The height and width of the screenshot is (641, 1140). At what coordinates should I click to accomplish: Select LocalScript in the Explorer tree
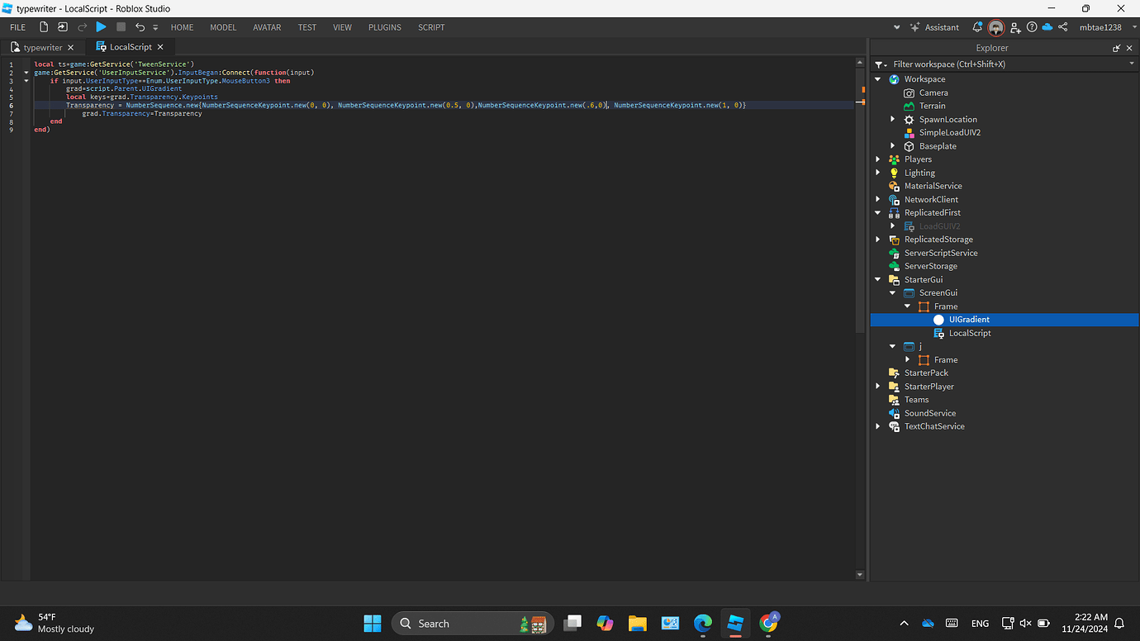[x=969, y=333]
